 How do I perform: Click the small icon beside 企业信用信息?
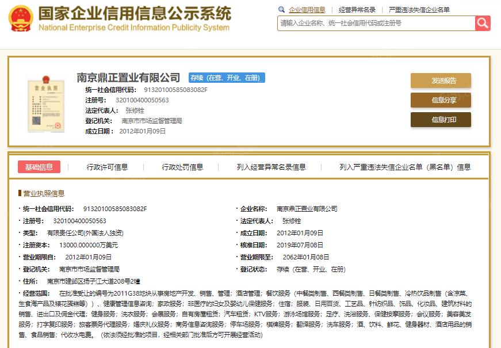(280, 9)
